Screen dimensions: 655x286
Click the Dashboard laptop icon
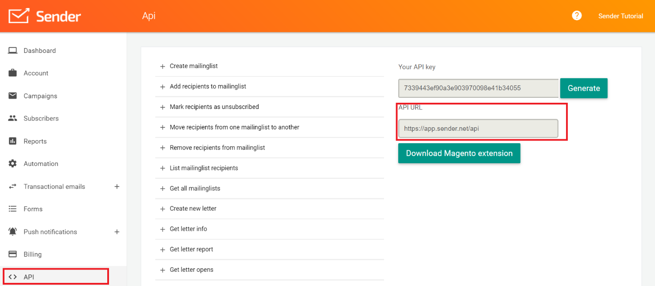coord(12,50)
